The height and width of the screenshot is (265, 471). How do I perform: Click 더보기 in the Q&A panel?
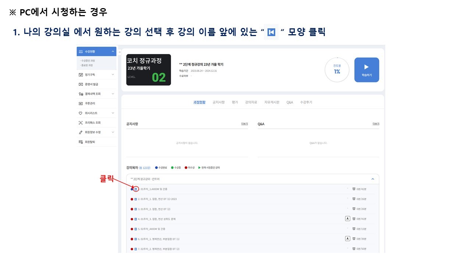pyautogui.click(x=376, y=124)
